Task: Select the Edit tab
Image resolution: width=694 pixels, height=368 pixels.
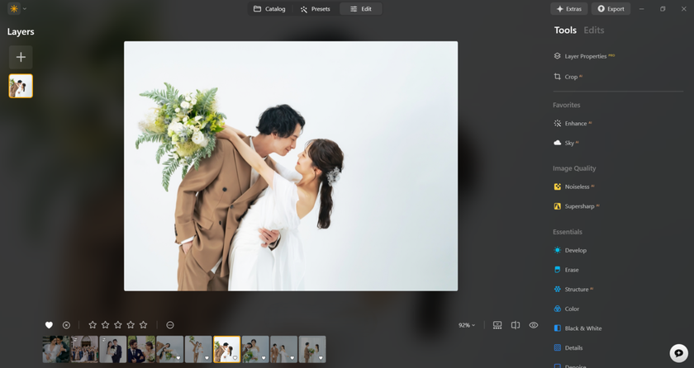Action: point(361,9)
